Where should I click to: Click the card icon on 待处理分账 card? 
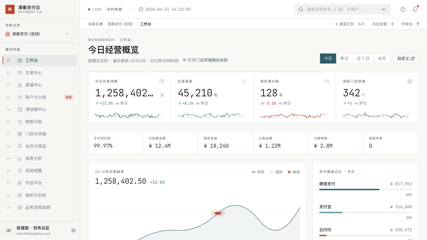(327, 81)
